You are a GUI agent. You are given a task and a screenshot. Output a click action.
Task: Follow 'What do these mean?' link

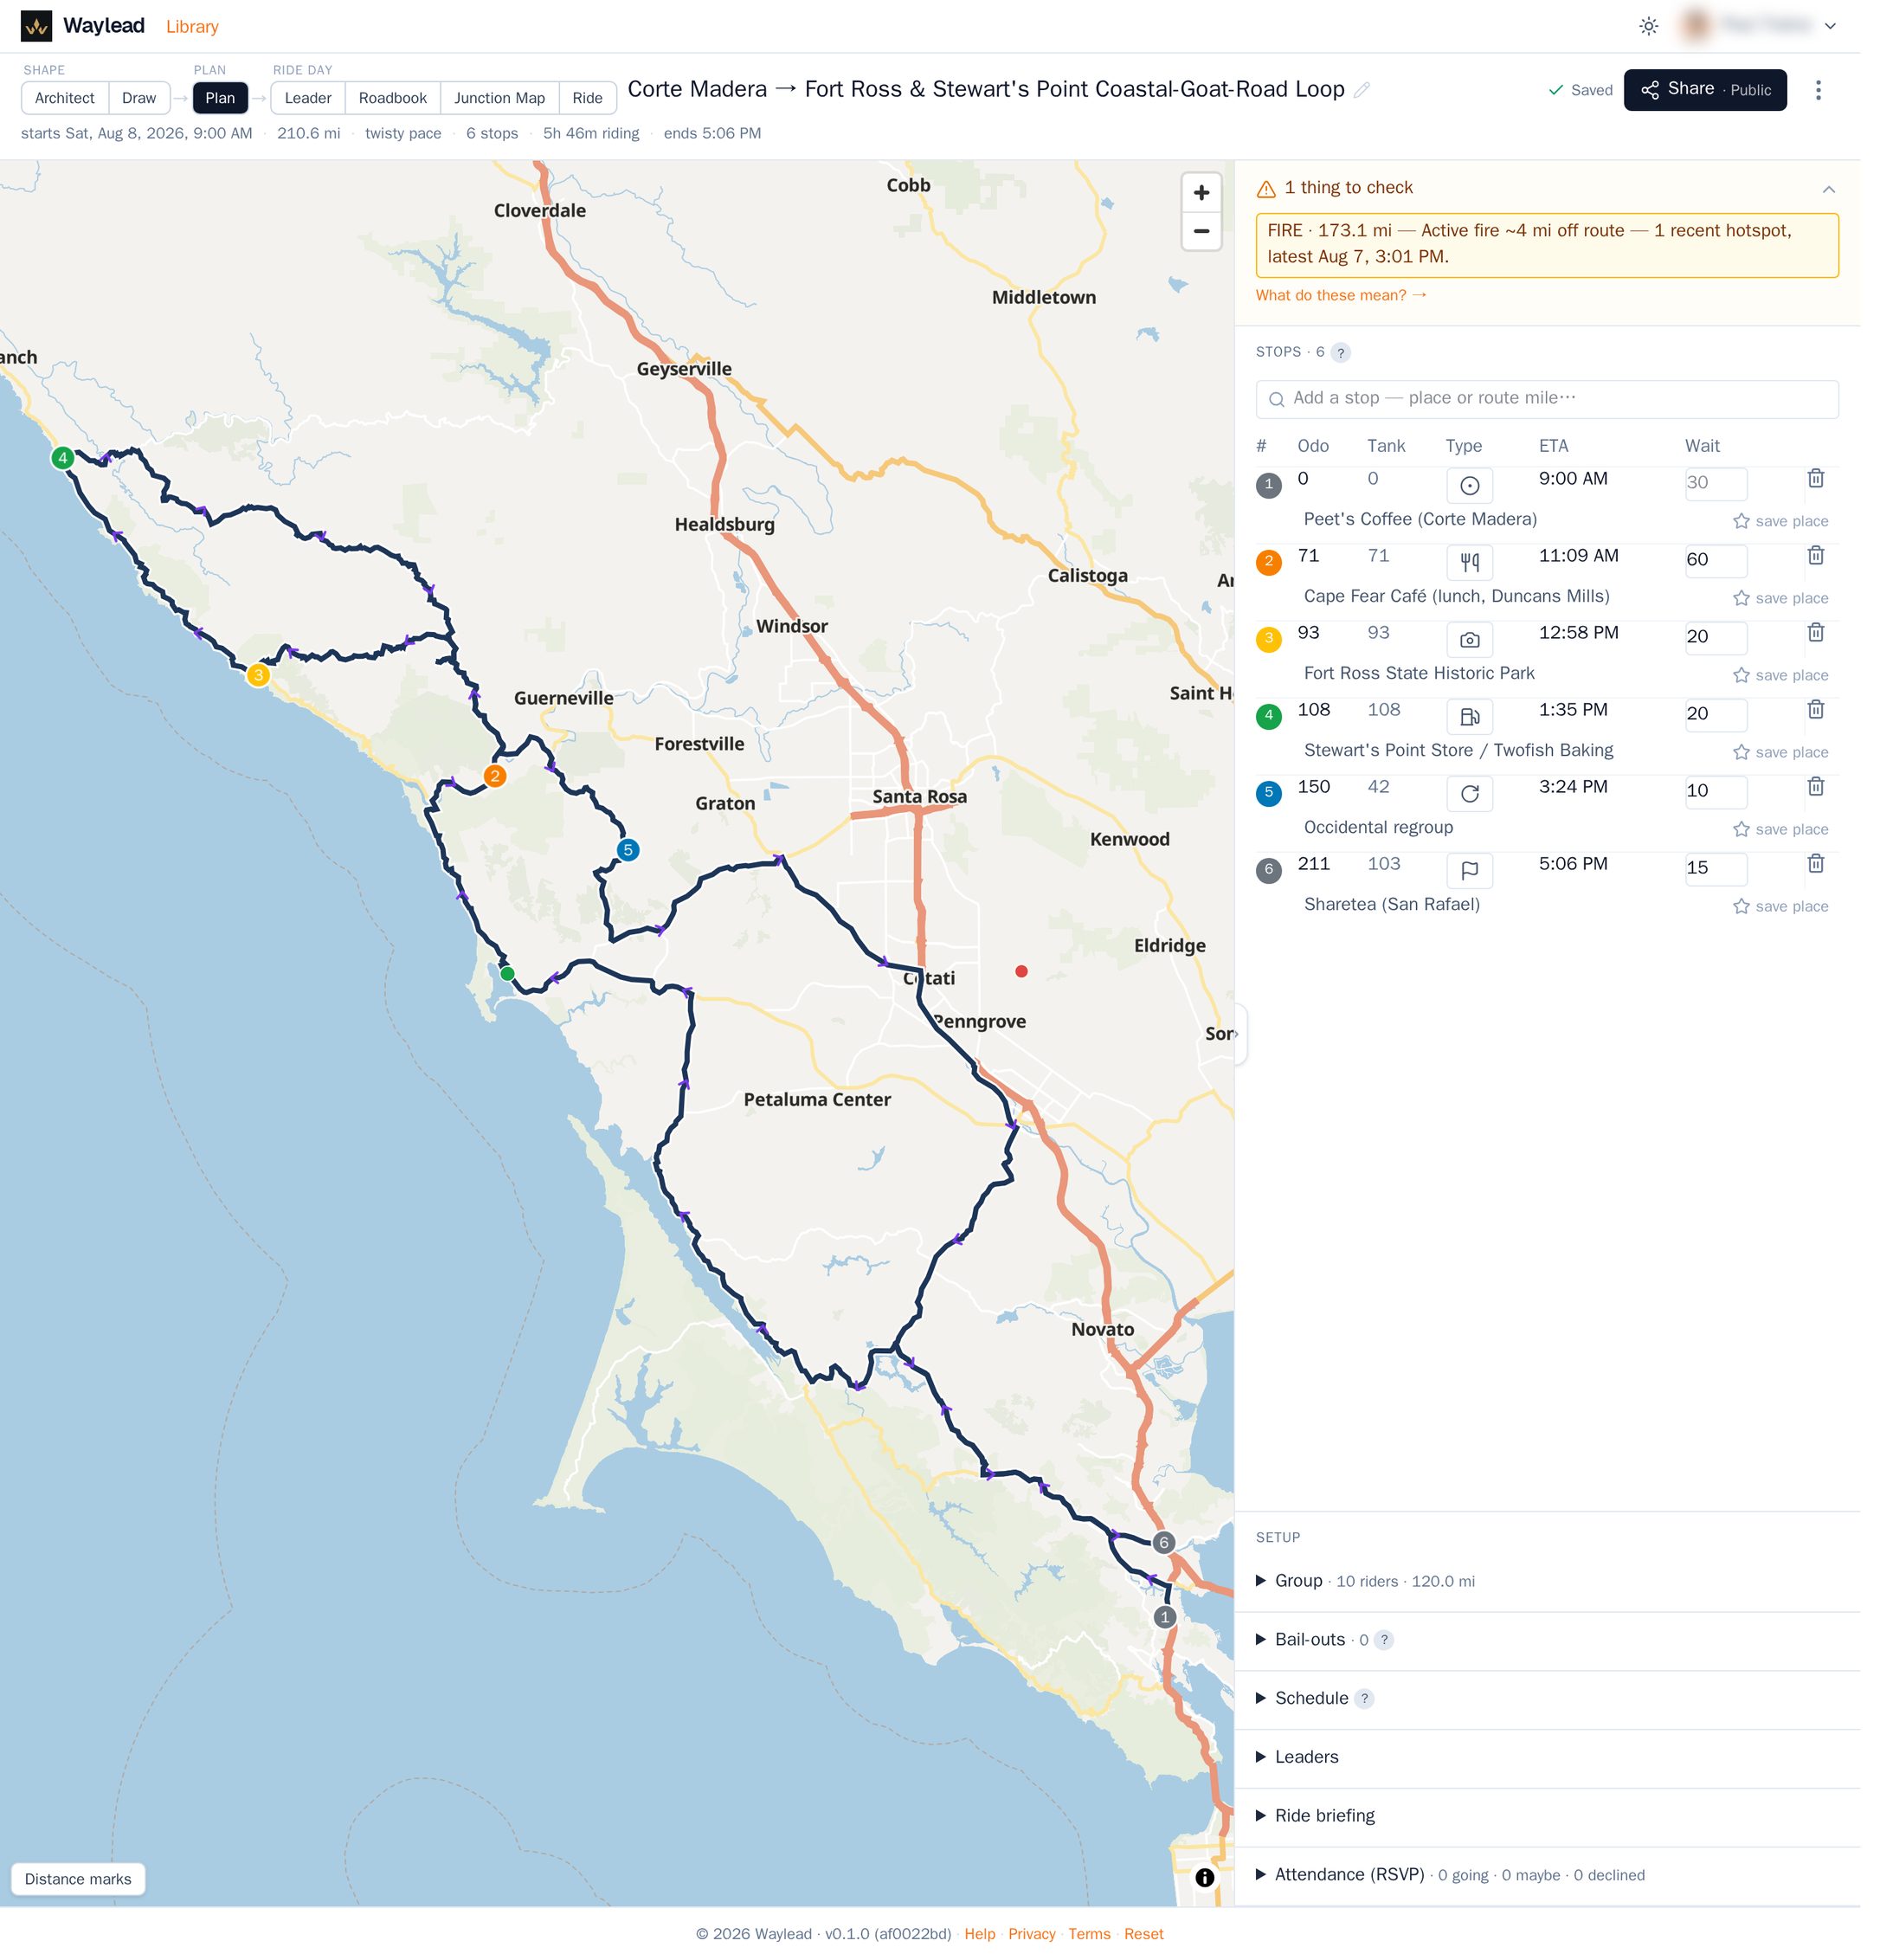click(1341, 295)
